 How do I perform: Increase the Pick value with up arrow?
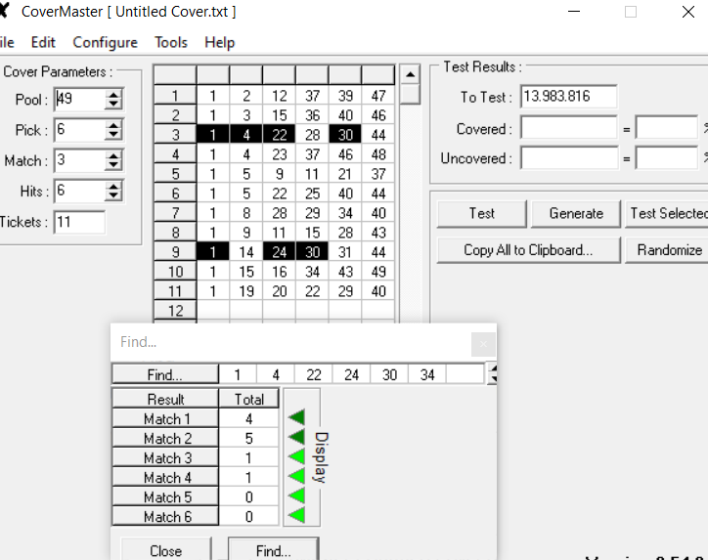coord(113,125)
